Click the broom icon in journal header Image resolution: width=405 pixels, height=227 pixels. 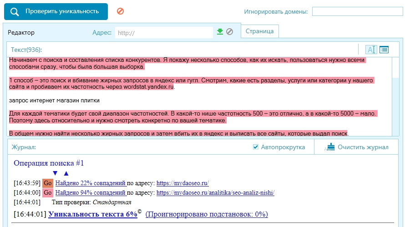[x=330, y=147]
